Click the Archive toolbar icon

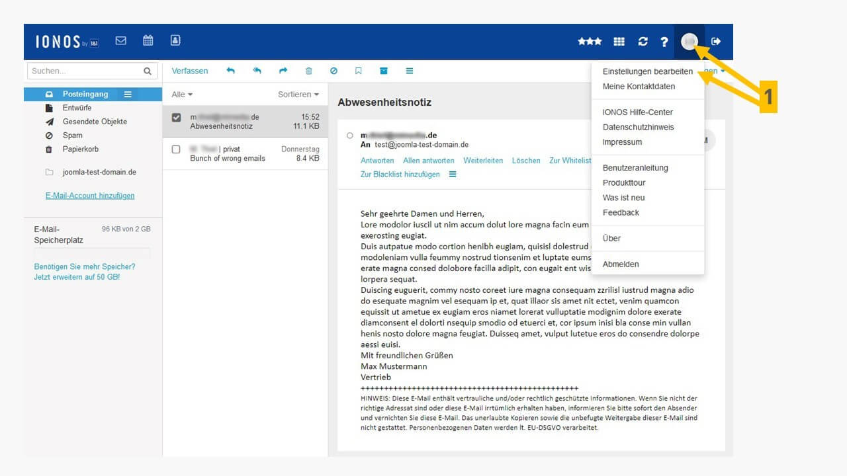pos(383,71)
